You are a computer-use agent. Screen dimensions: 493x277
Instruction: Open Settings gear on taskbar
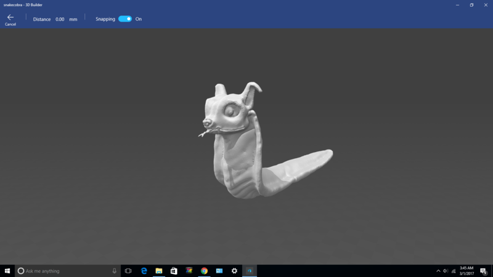tap(234, 271)
